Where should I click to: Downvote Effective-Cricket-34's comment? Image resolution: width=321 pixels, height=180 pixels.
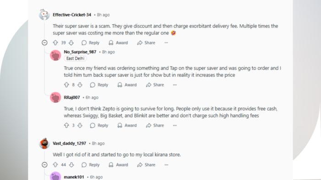(x=71, y=42)
